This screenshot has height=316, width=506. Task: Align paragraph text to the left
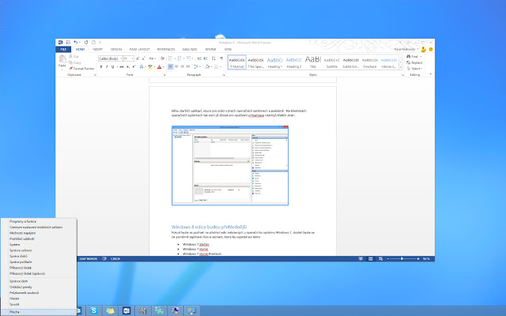pos(171,66)
